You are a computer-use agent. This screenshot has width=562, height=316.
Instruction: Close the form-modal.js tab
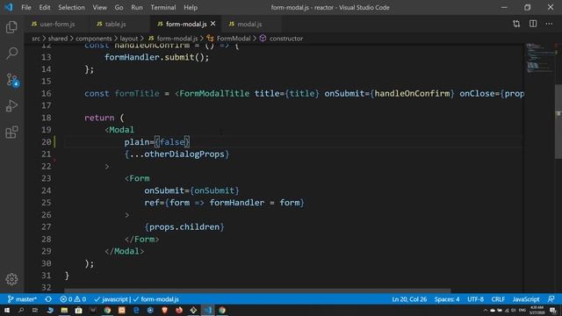click(x=213, y=24)
